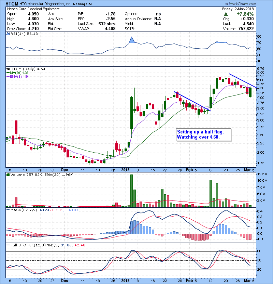Click the Feb label on the price x-axis
Viewport: 273px width, 284px height.
pos(189,170)
